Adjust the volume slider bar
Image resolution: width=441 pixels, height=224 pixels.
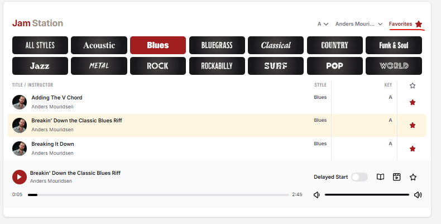point(367,195)
